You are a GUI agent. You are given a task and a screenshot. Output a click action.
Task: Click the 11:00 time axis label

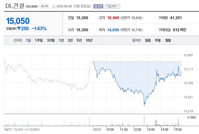[123, 129]
